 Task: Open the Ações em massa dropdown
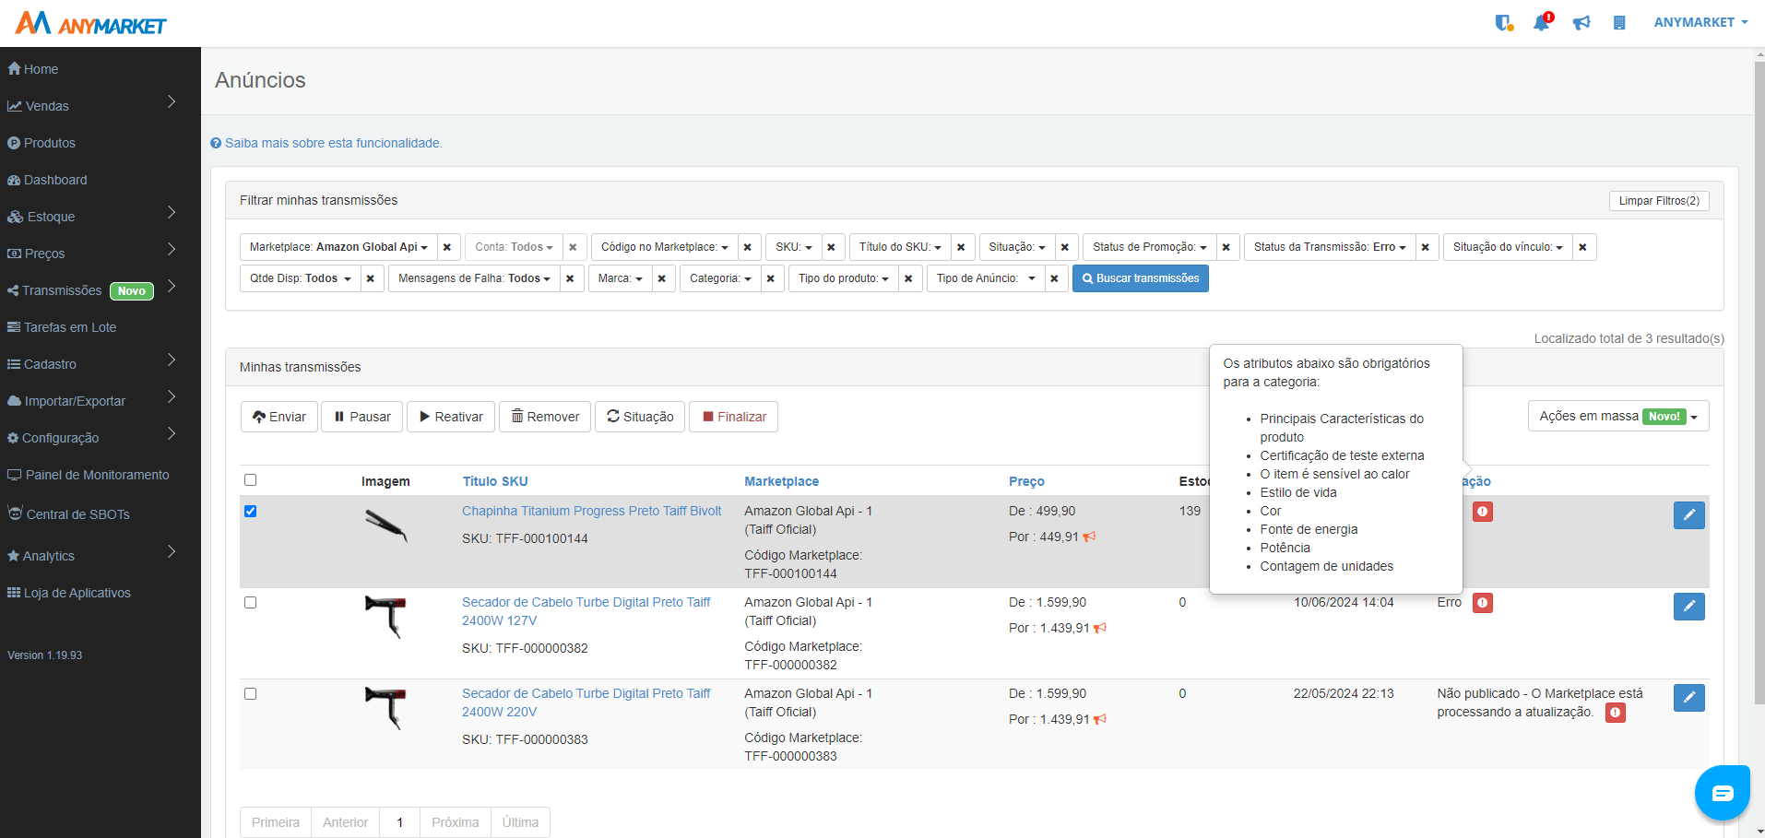point(1618,416)
